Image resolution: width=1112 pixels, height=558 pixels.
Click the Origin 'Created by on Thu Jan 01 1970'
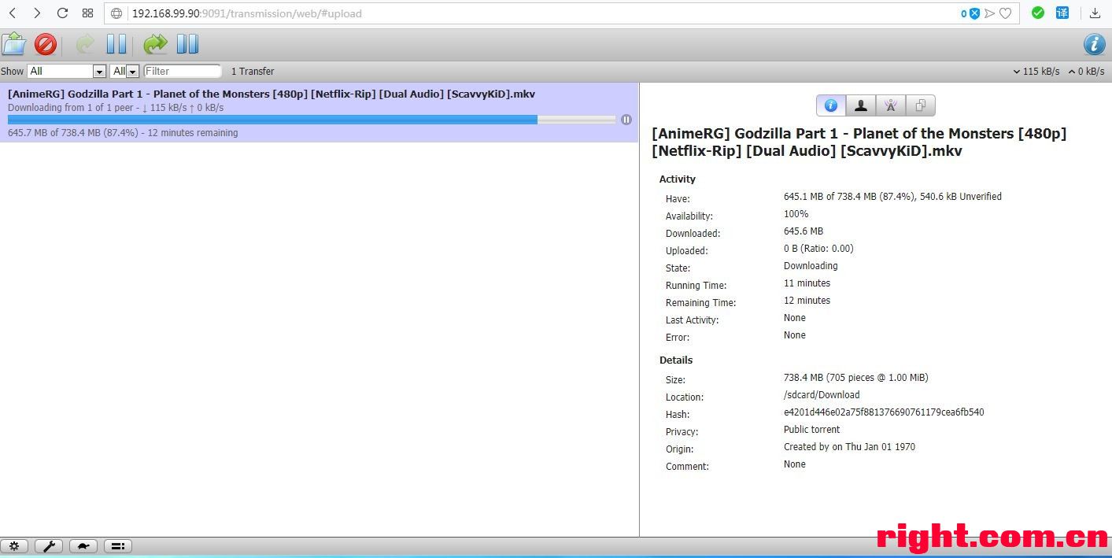[x=849, y=447]
